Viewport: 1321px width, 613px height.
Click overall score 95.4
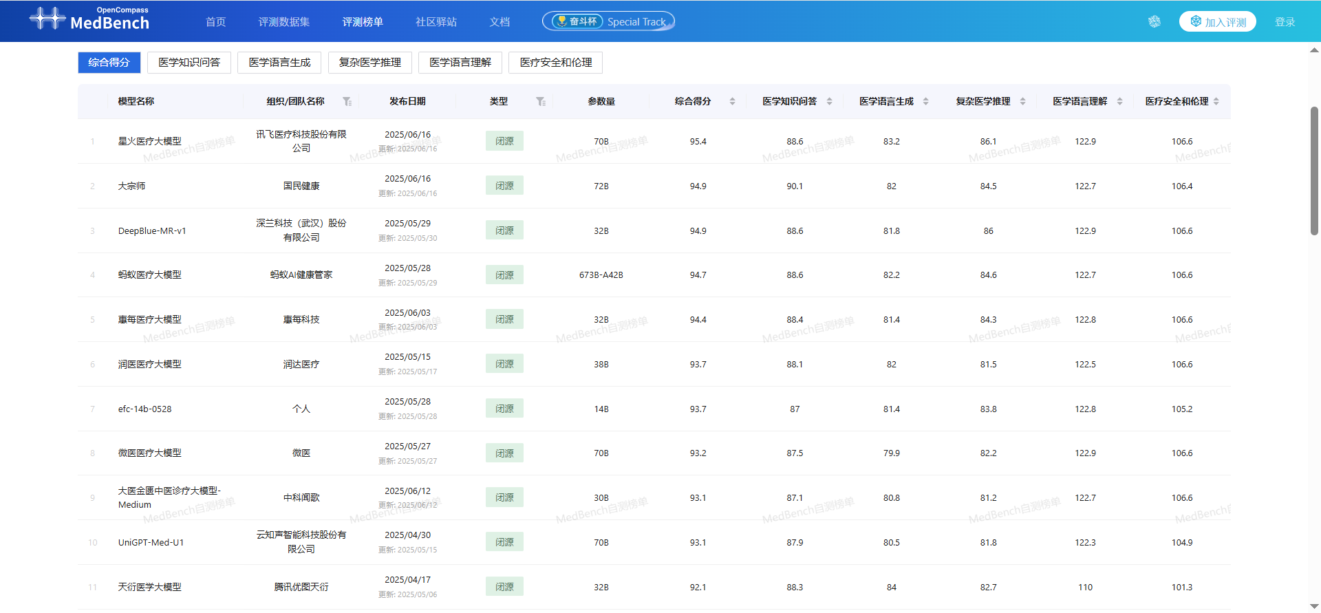(698, 142)
